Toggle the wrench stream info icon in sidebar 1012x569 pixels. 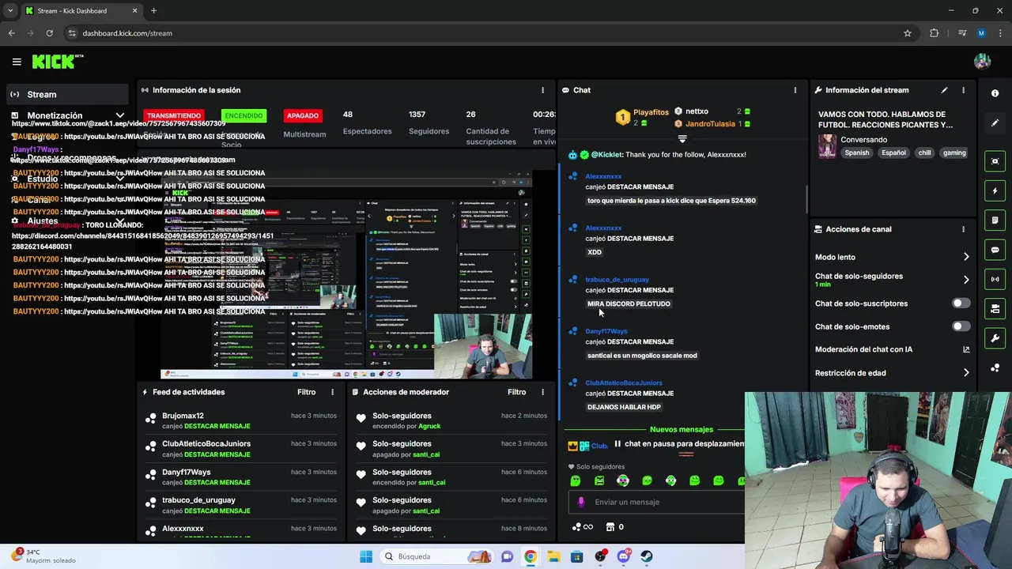tap(995, 338)
